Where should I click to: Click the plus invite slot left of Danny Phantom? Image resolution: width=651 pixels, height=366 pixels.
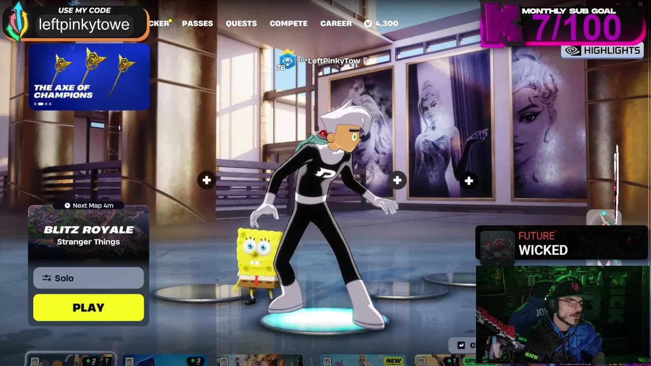point(206,180)
